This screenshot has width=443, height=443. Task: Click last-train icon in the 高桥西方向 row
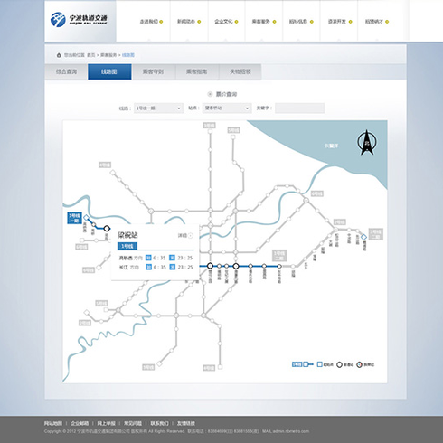172,258
